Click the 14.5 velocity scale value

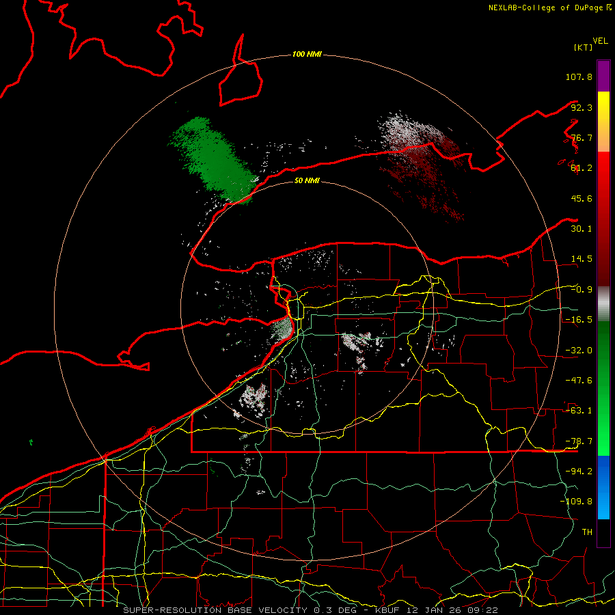582,259
